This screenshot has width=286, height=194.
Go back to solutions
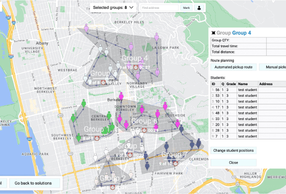coord(33,183)
